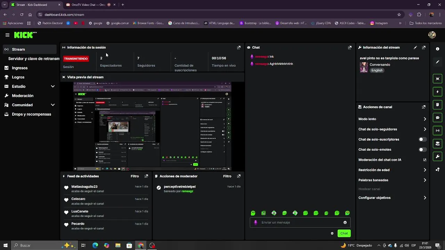Image resolution: width=445 pixels, height=250 pixels.
Task: Click the Enviar un mensaje input field
Action: [300, 223]
